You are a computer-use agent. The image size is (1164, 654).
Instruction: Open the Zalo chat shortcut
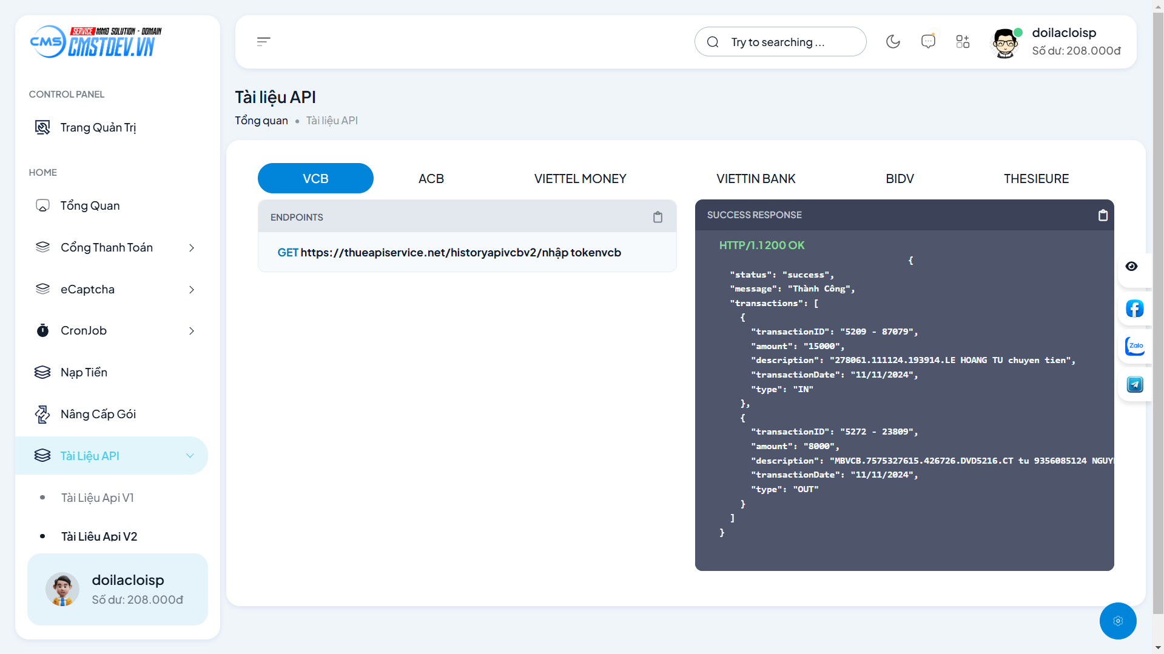point(1134,347)
